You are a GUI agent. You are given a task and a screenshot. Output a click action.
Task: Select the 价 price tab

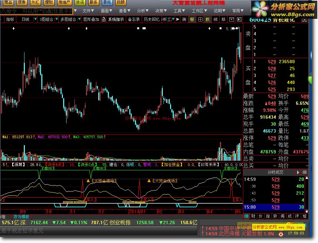[261, 216]
